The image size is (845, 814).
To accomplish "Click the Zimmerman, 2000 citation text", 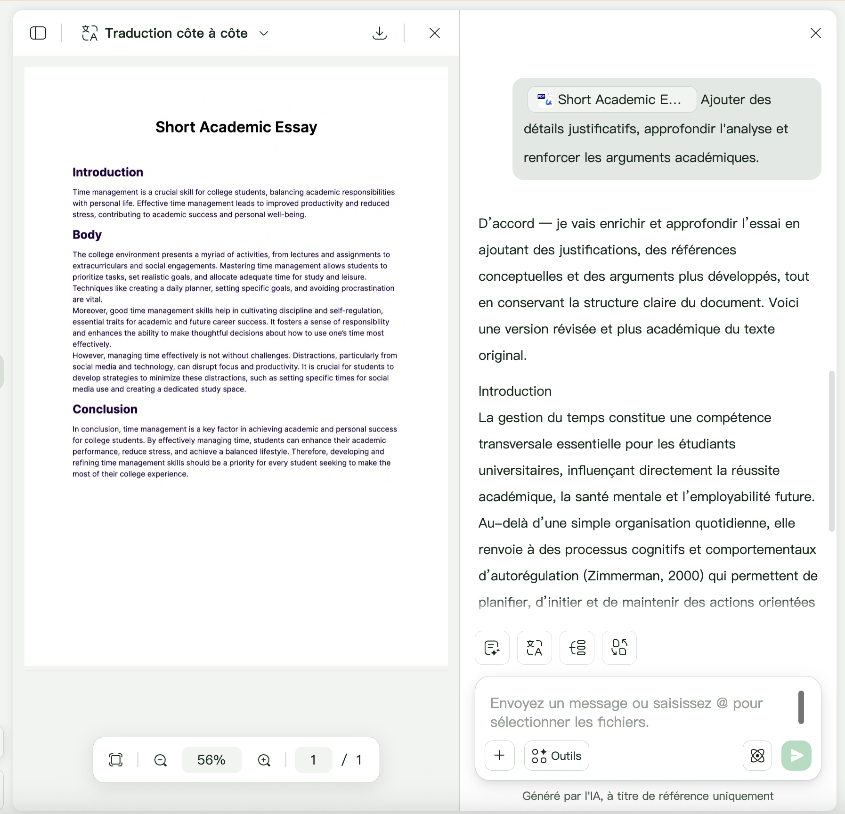I will (643, 576).
